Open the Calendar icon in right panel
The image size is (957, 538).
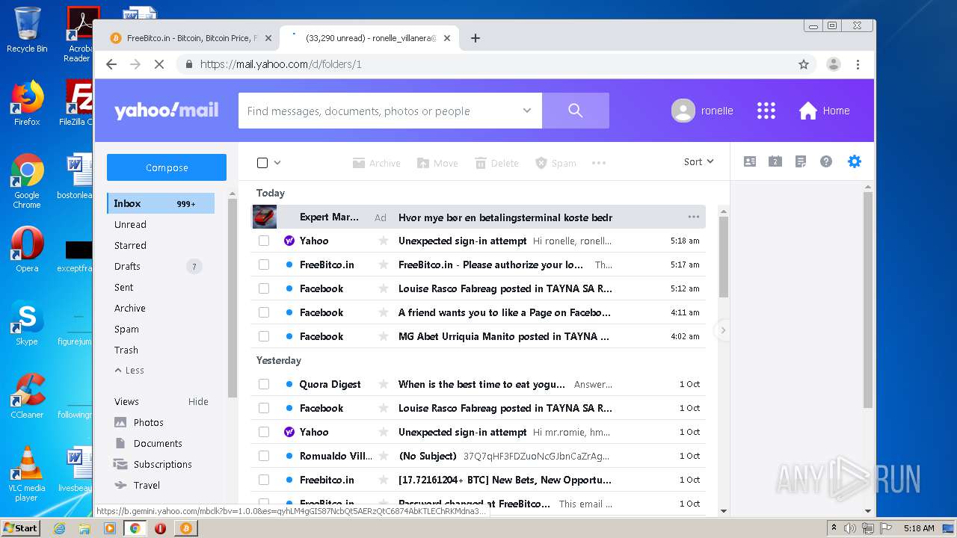(x=775, y=161)
